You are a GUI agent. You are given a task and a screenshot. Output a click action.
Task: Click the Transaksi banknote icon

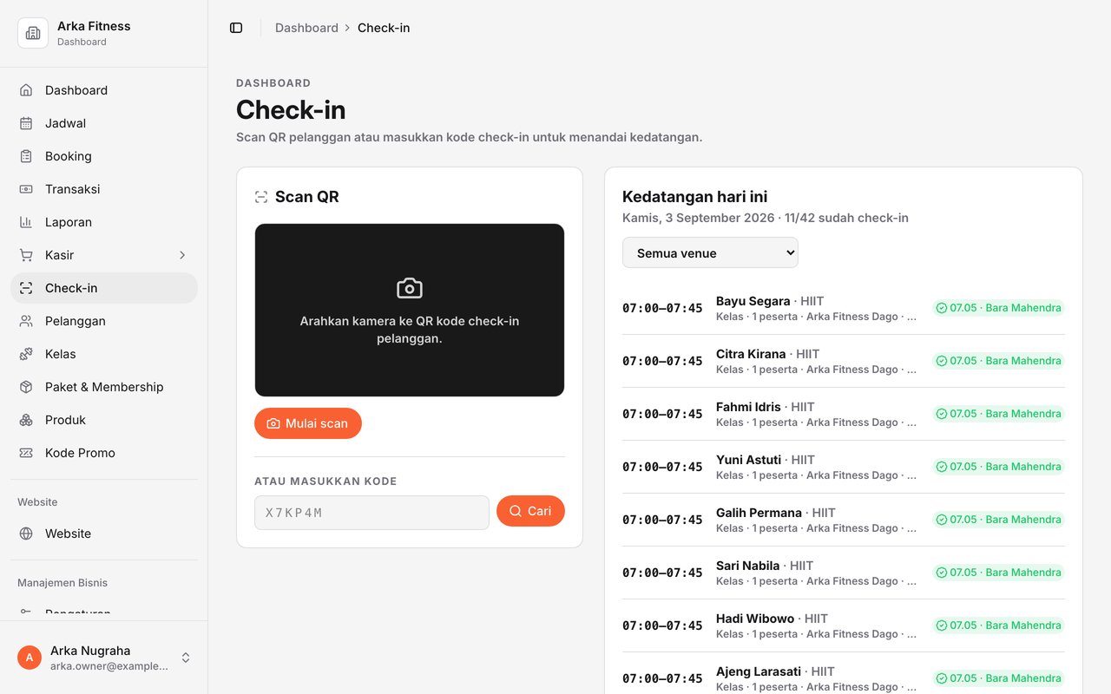pos(26,189)
